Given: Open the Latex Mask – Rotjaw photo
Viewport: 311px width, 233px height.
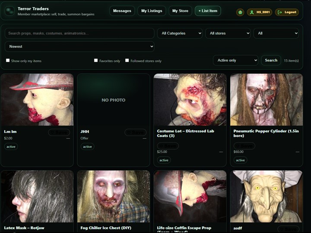Looking at the screenshot, I should point(37,196).
